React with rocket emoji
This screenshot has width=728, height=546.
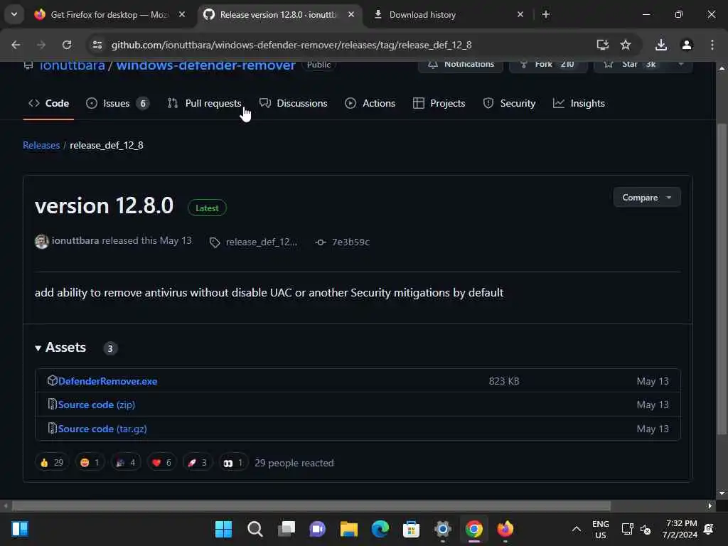(198, 462)
